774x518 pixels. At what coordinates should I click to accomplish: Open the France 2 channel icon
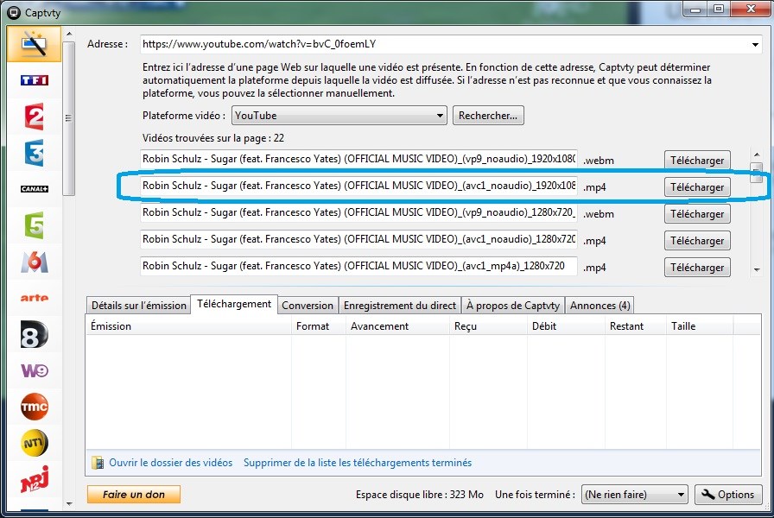pos(34,117)
